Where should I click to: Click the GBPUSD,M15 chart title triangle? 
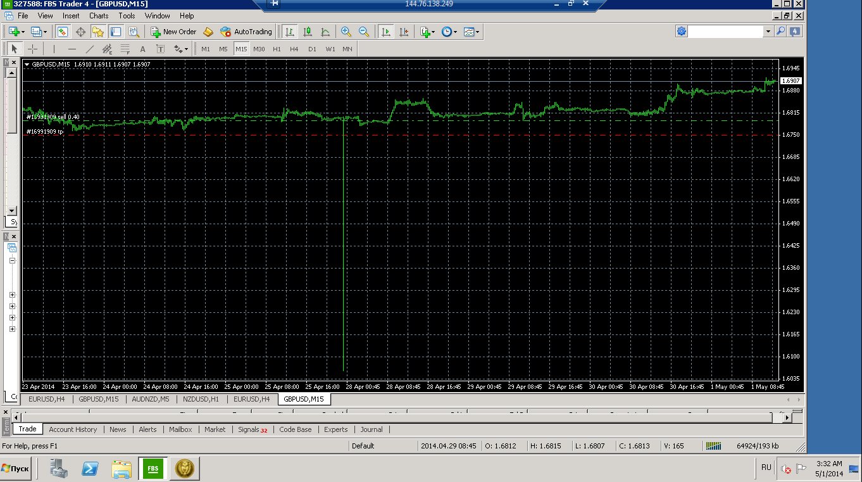click(27, 64)
